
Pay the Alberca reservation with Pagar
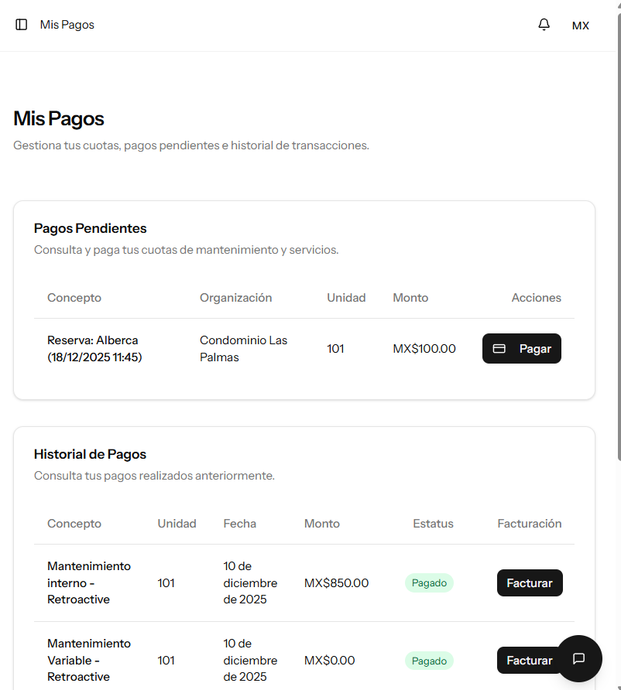(x=521, y=349)
